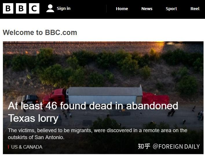The width and height of the screenshot is (205, 155).
Task: Click the white trailer in the lead image
Action: (x=105, y=96)
